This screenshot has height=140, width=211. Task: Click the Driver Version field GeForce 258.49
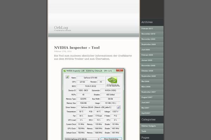pos(96,107)
